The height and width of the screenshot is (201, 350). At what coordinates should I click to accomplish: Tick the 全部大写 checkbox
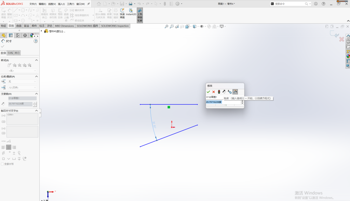point(2,164)
